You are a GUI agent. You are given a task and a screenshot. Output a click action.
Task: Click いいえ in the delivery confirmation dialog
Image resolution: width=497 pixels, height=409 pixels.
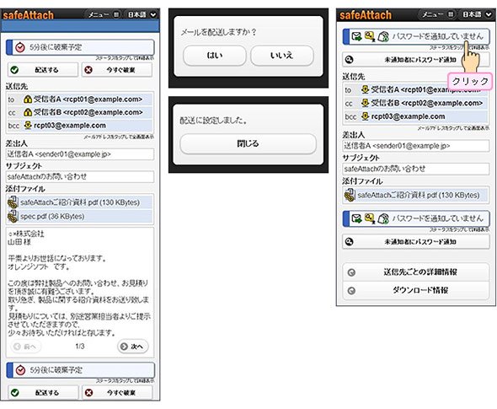tap(282, 56)
